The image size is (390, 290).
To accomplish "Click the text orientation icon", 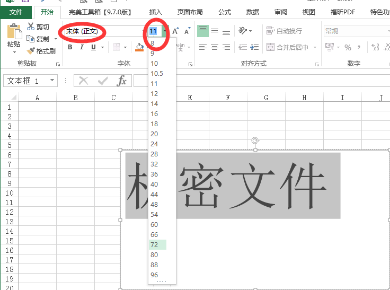I will 243,31.
